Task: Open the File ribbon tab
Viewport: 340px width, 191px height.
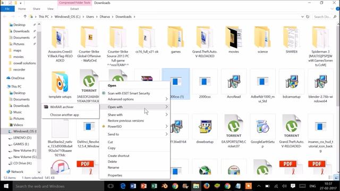Action: click(x=7, y=9)
